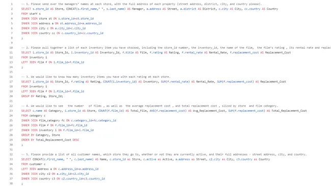Image resolution: width=331 pixels, height=186 pixels.
Task: Click 'INNER JOIN store st' line
Action: click(x=58, y=18)
